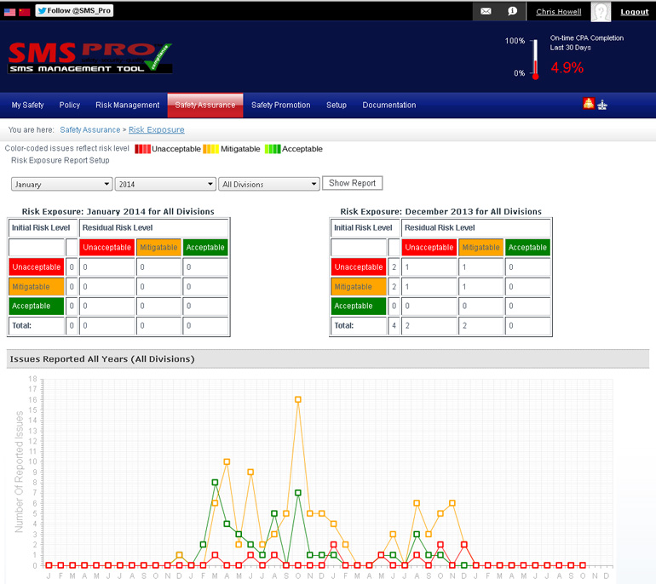656x584 pixels.
Task: Click Mitigatable residual header in January table
Action: coord(158,248)
